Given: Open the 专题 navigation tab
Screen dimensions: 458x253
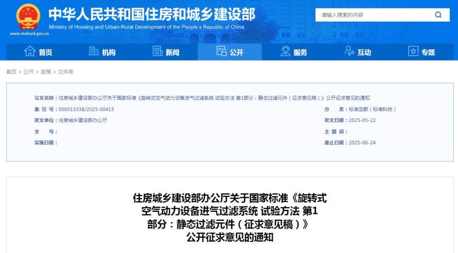Looking at the screenshot, I should [422, 52].
